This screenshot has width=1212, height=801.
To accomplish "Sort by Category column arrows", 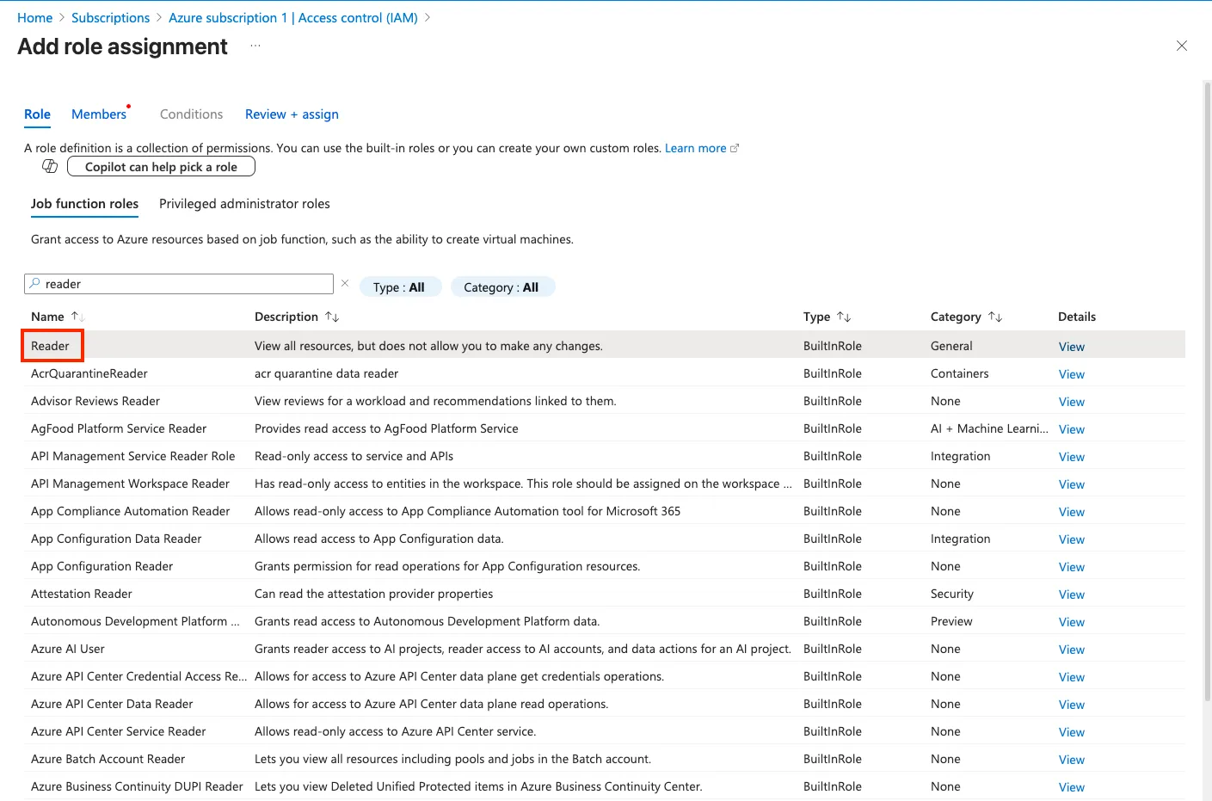I will pyautogui.click(x=995, y=317).
